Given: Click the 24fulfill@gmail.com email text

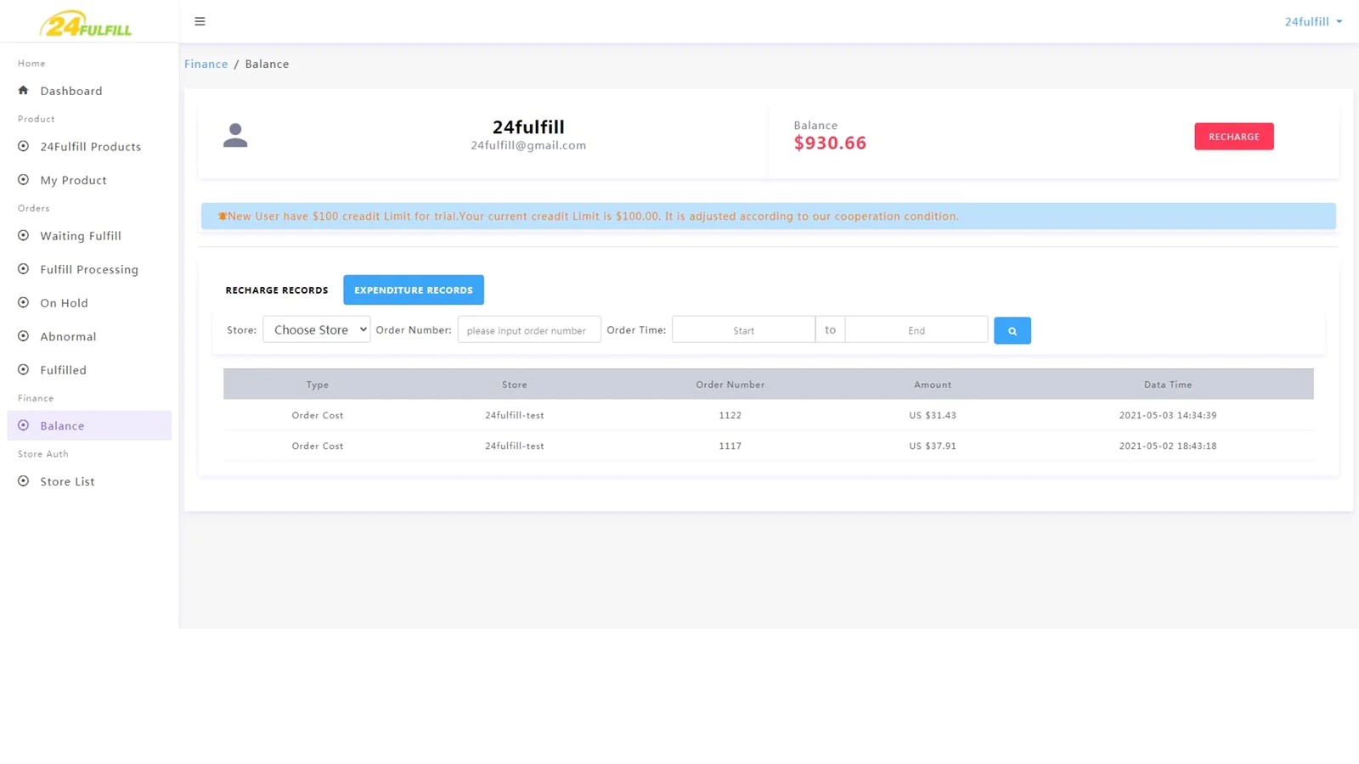Looking at the screenshot, I should click(x=528, y=145).
